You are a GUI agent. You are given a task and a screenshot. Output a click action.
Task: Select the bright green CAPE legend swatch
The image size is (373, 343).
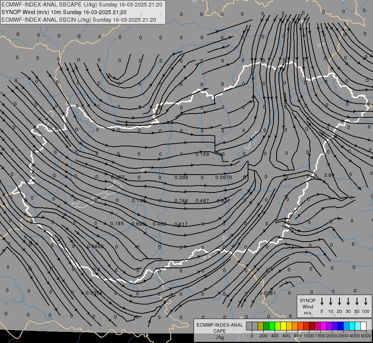[x=272, y=326]
